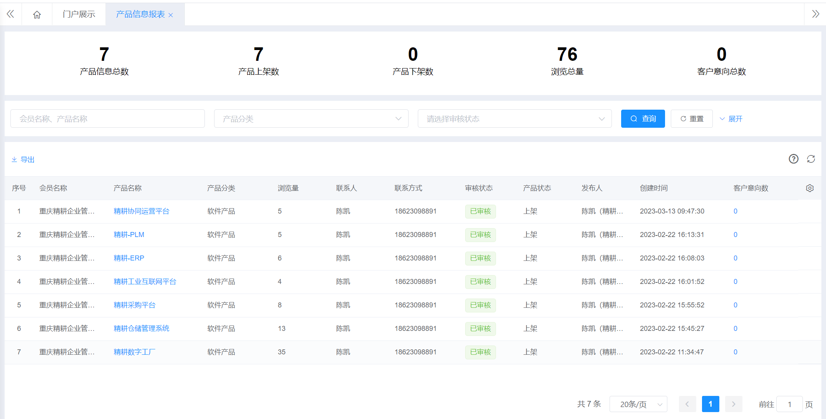Open column settings gear icon
Image resolution: width=826 pixels, height=419 pixels.
point(810,188)
